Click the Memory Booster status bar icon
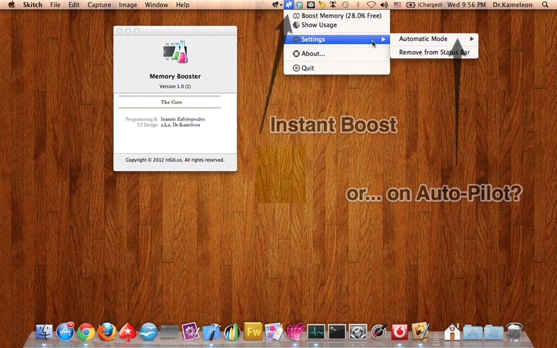 [288, 5]
